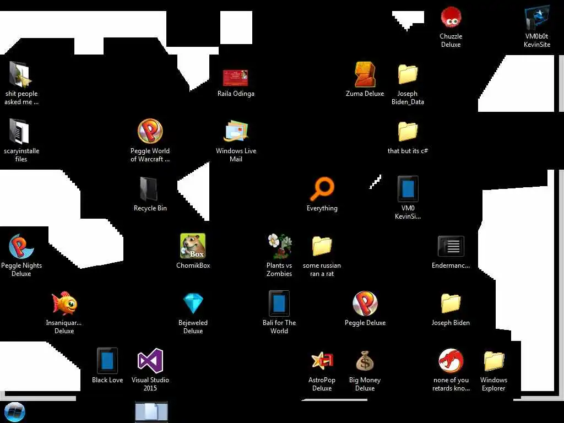564x423 pixels.
Task: Select the taskbar window thumbnail
Action: click(151, 412)
